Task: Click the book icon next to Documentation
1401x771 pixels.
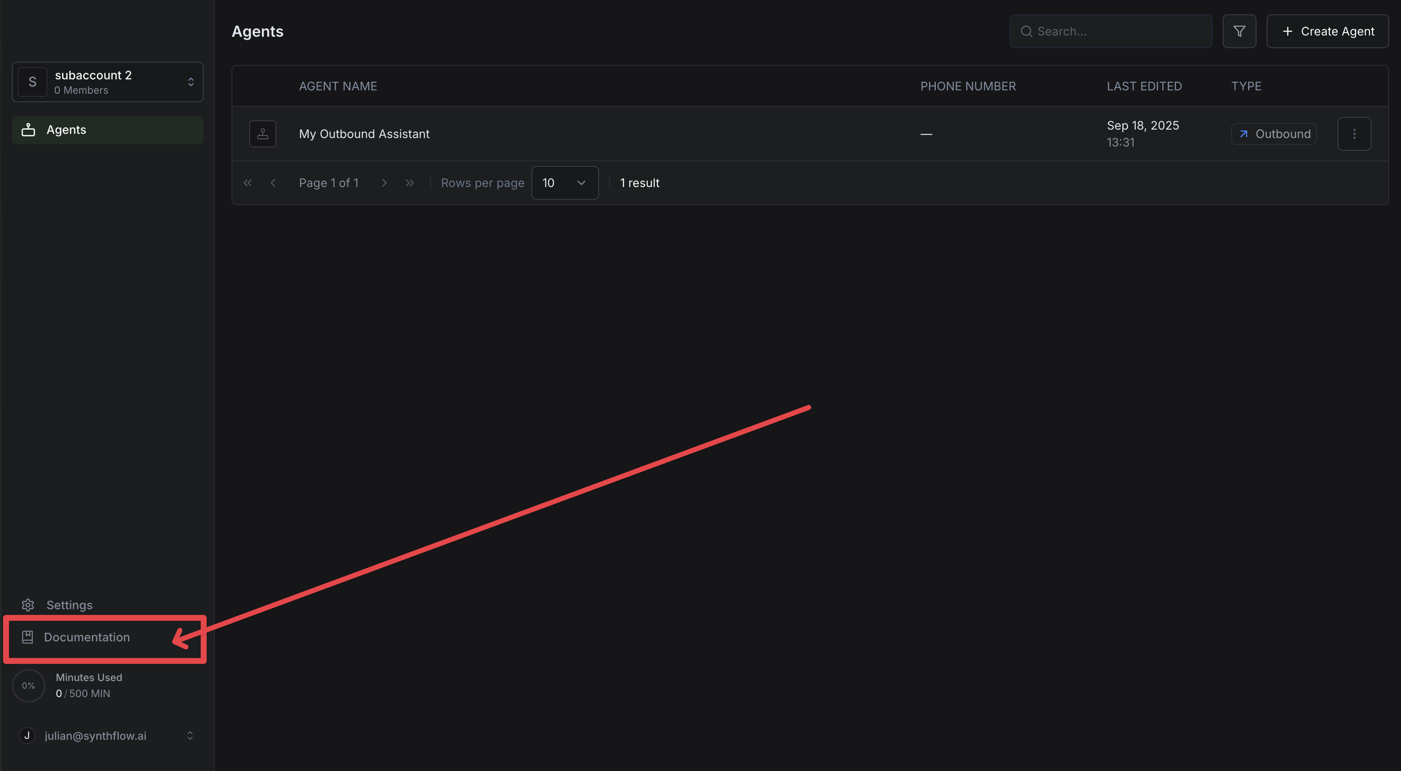Action: 28,637
